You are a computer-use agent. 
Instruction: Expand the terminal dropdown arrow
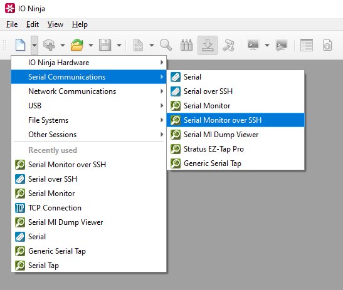pos(267,45)
